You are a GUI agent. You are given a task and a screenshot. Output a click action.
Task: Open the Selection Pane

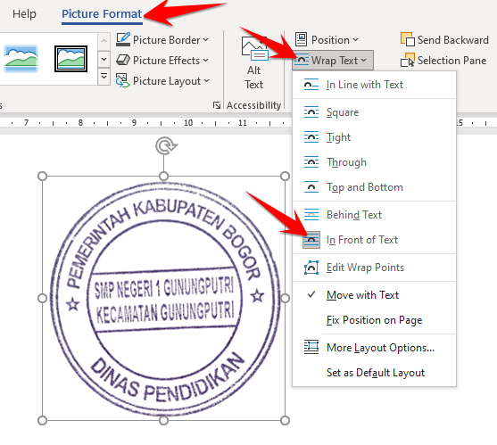pos(443,60)
